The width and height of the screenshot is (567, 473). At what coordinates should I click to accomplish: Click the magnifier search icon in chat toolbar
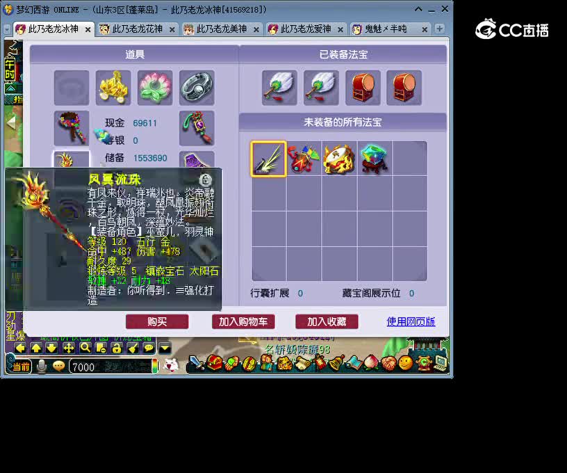(85, 348)
